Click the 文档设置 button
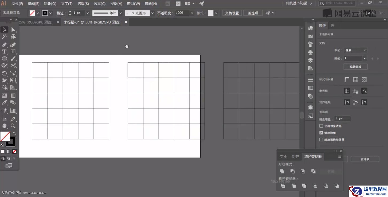 coord(232,13)
